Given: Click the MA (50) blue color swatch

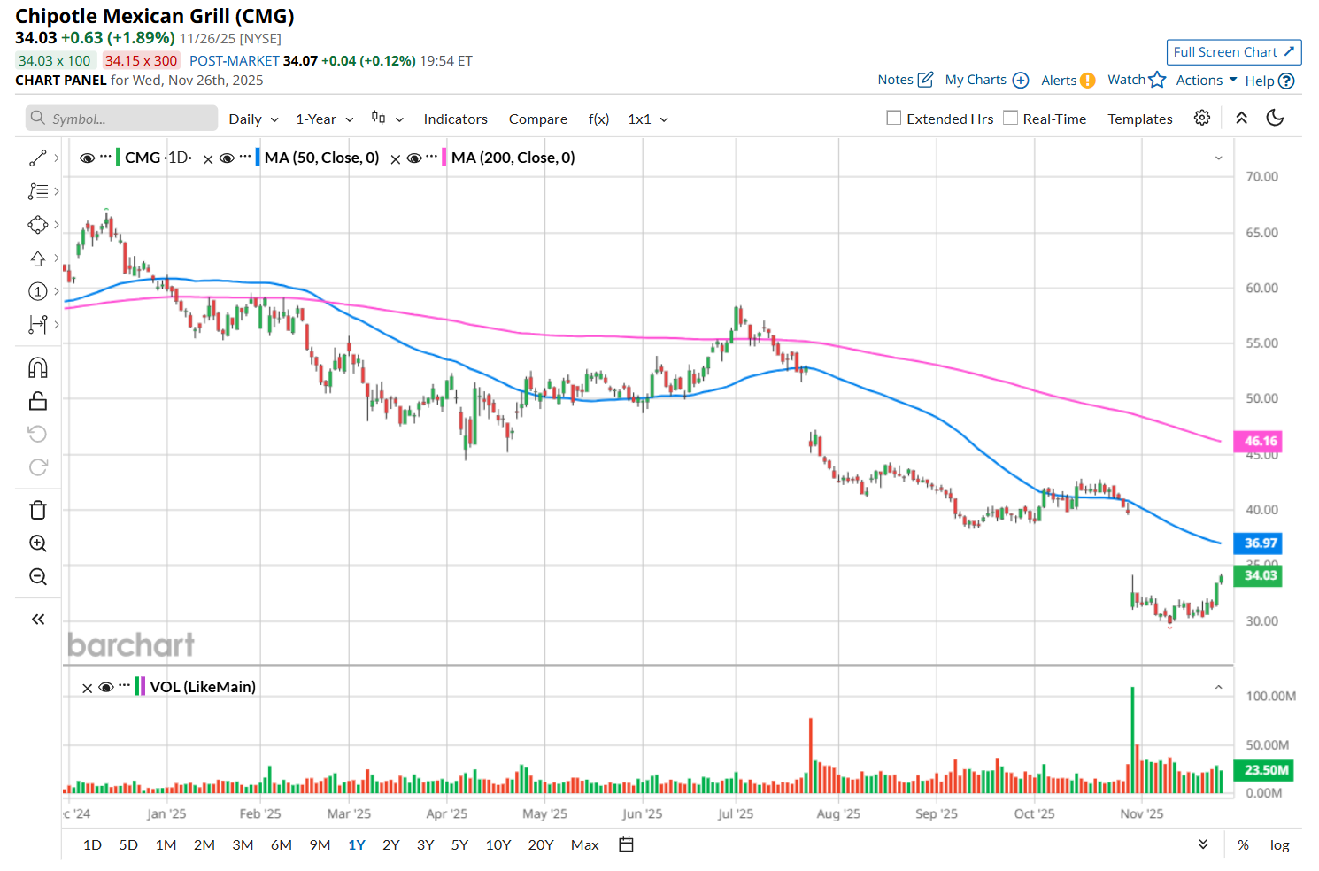Looking at the screenshot, I should pos(258,158).
